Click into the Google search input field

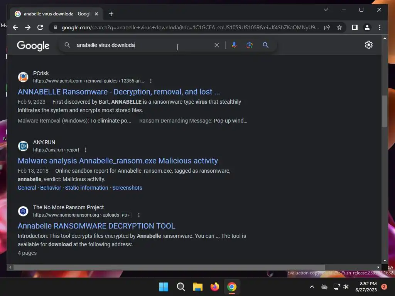pos(143,45)
